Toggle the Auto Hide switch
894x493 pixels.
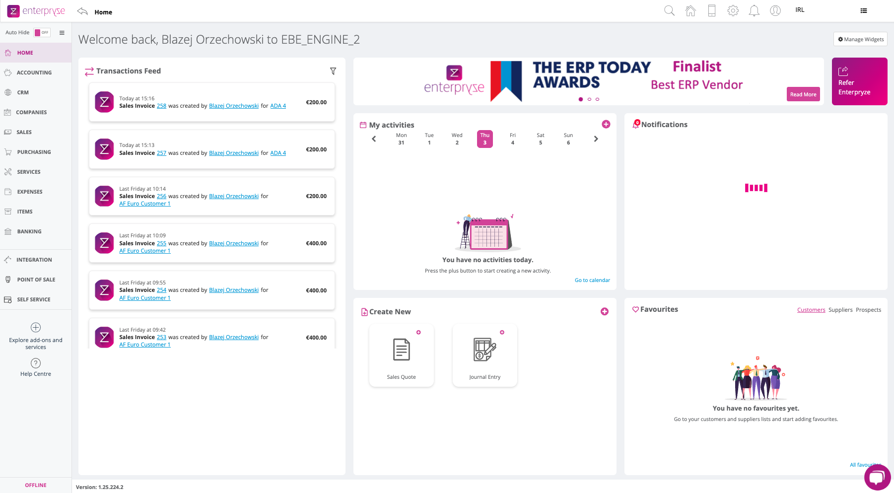42,32
